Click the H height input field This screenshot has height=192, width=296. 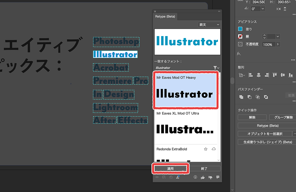tap(284, 2)
